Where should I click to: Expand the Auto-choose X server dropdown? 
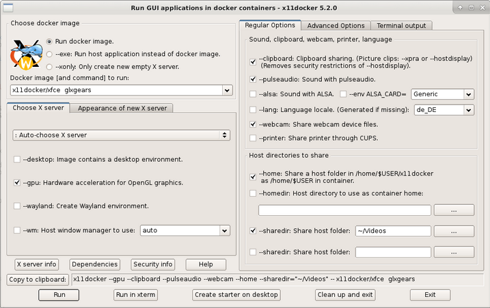tap(224, 135)
